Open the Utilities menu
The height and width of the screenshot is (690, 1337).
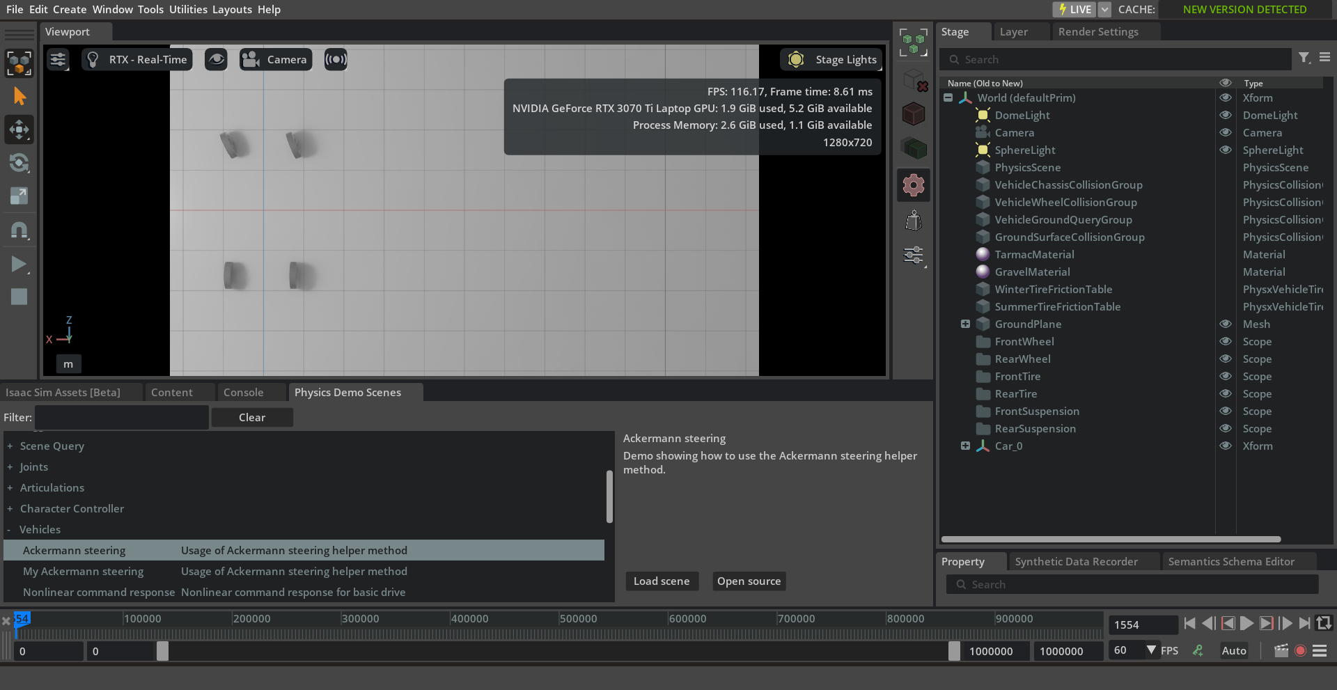[x=188, y=10]
